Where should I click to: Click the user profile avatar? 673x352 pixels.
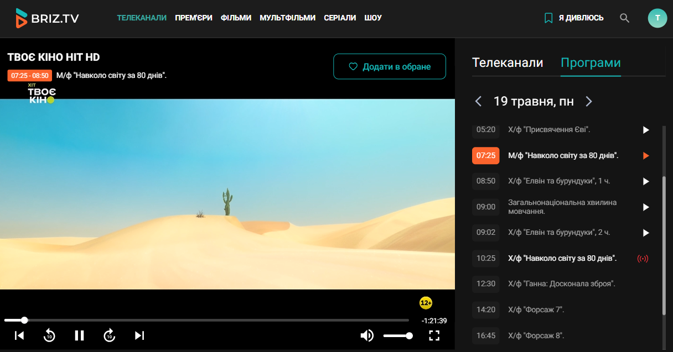[657, 18]
